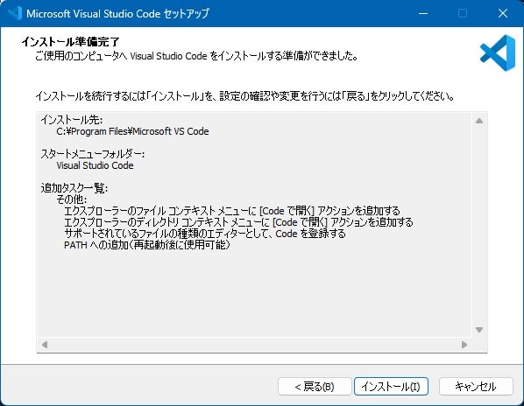The width and height of the screenshot is (524, 406).
Task: Close the setup window
Action: click(x=503, y=13)
